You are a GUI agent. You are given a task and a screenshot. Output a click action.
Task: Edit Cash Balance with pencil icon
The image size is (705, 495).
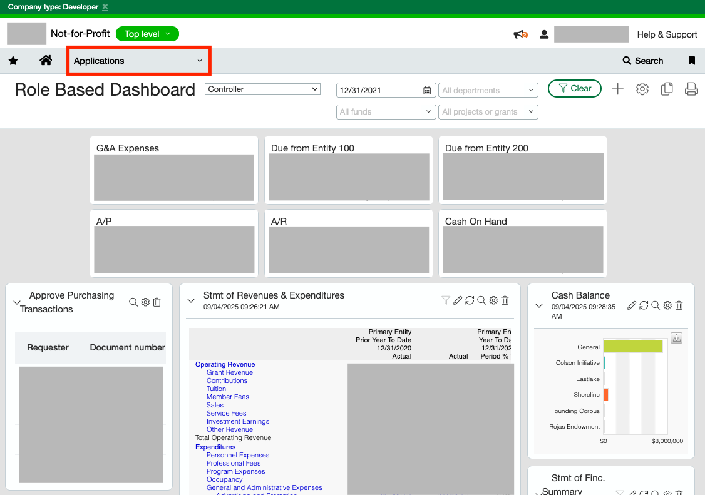tap(632, 305)
